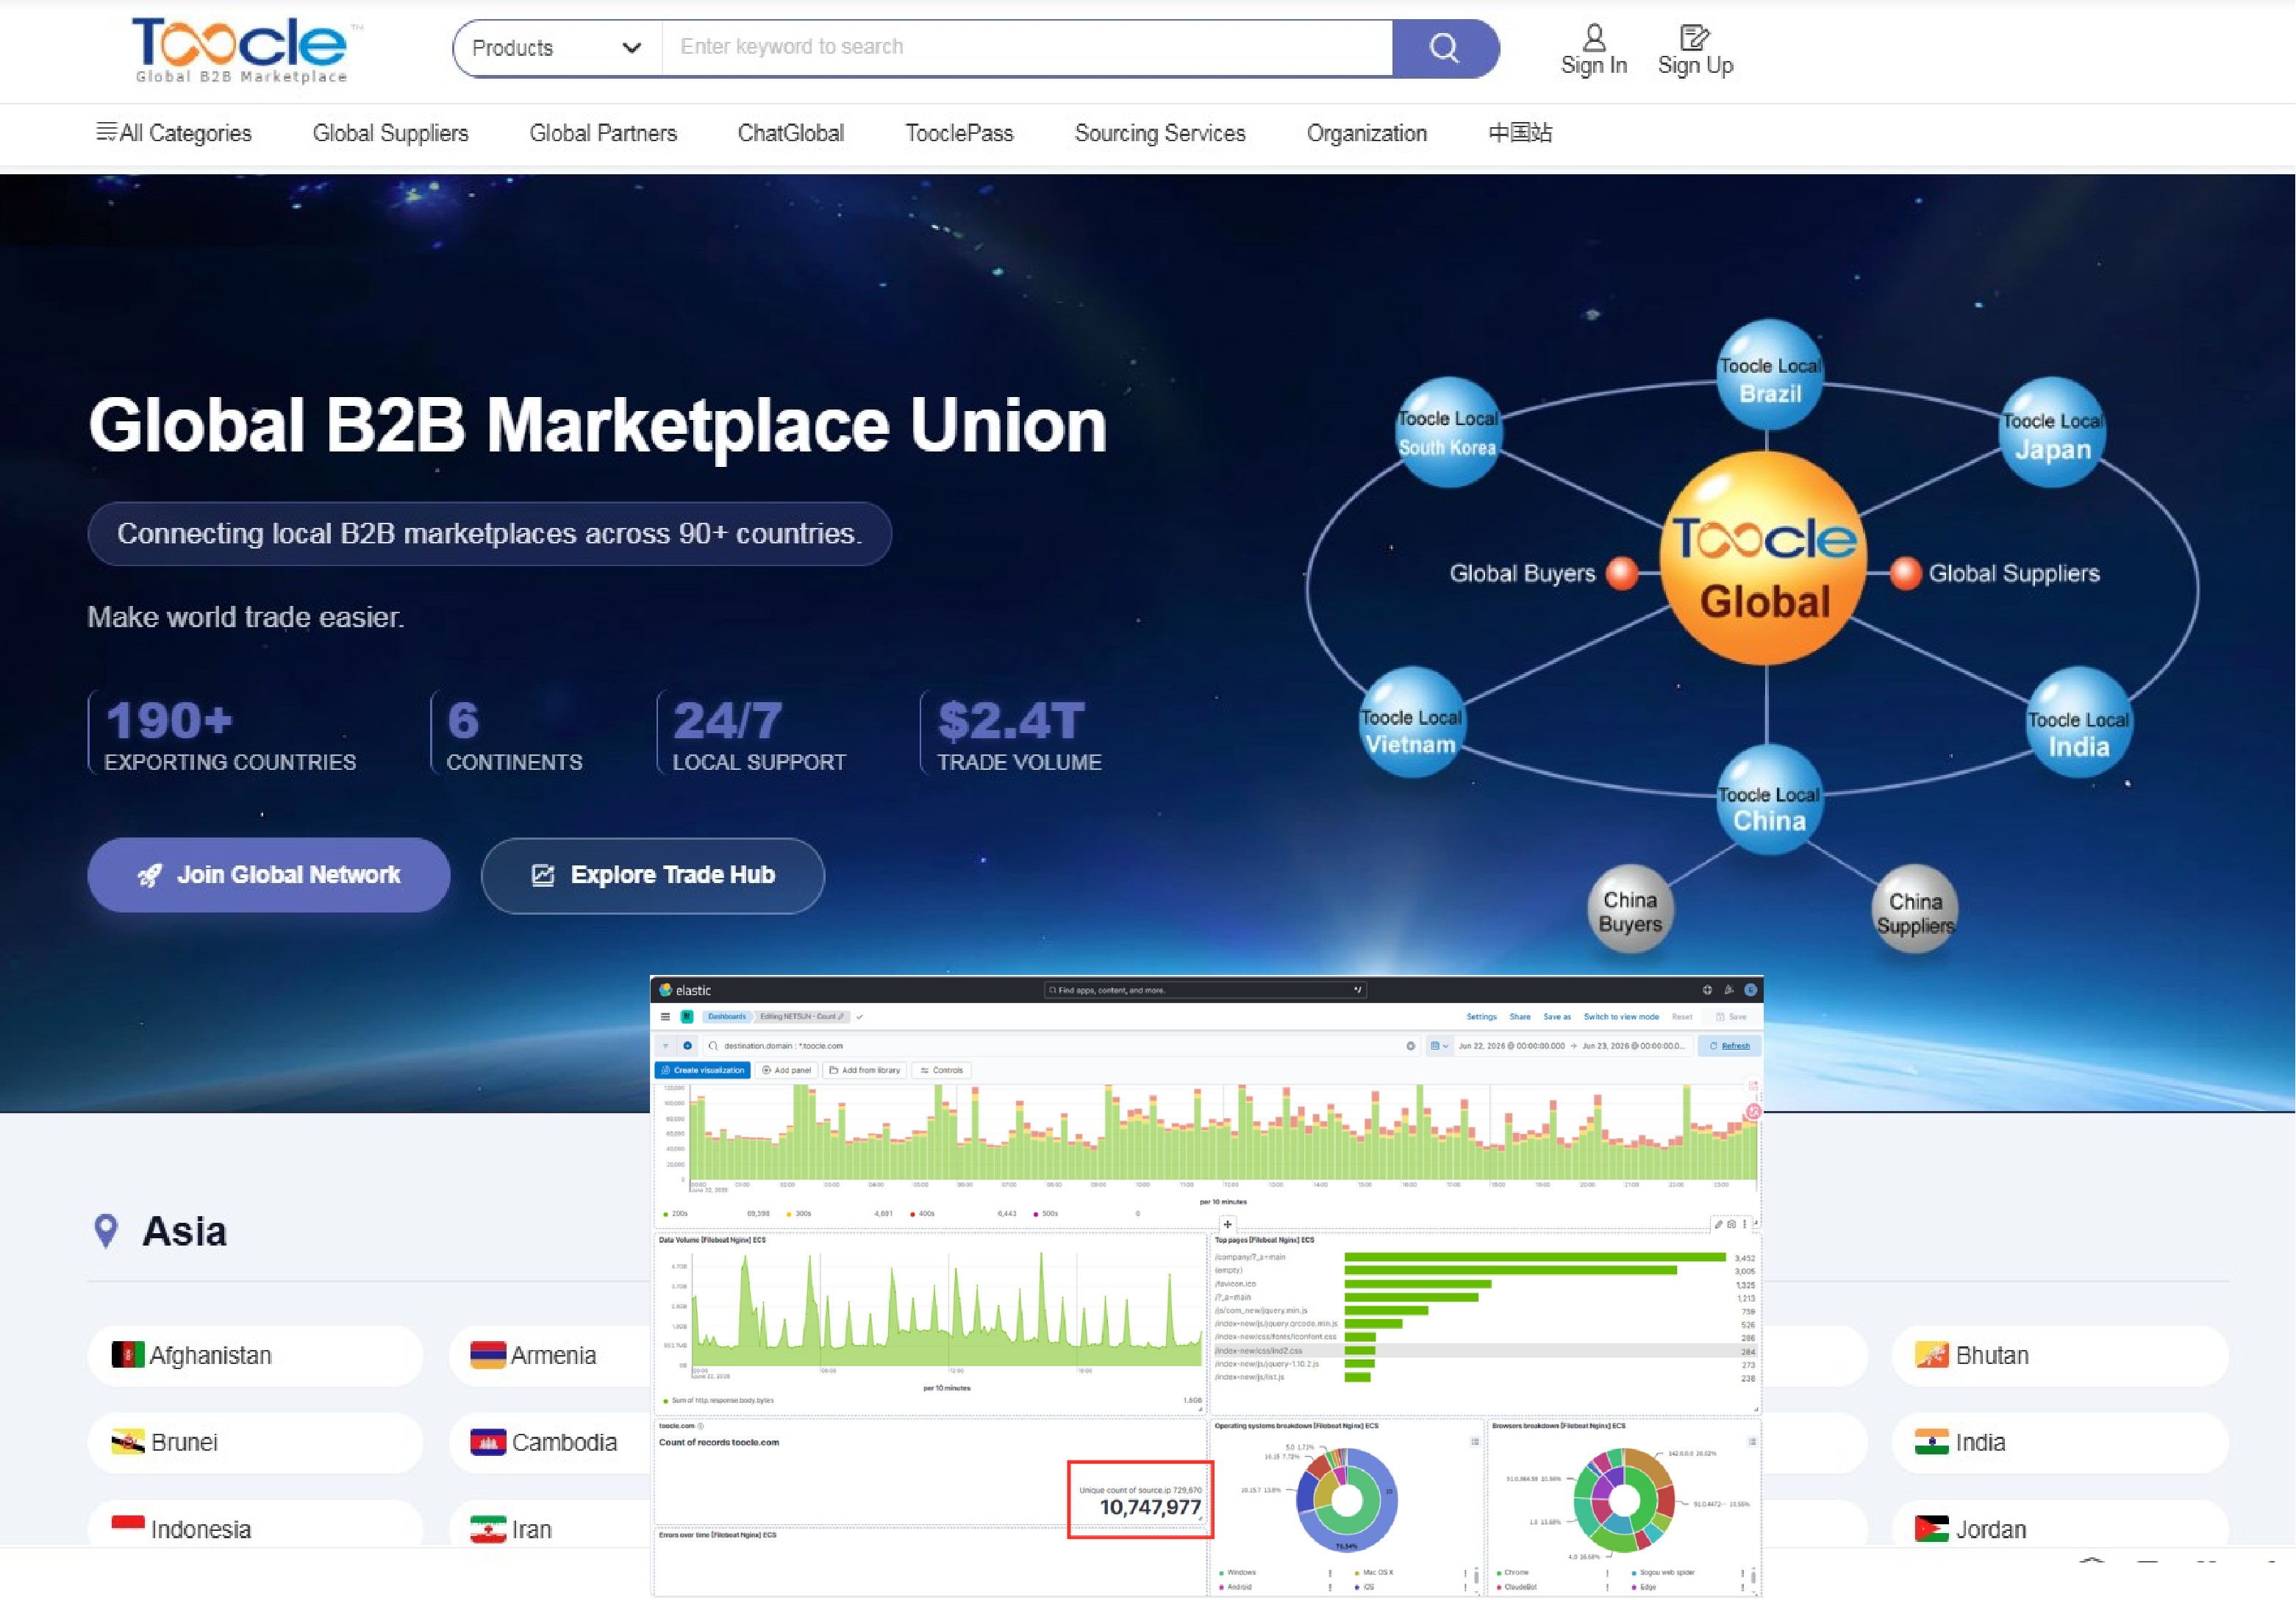The image size is (2296, 1600).
Task: Click the Toocle Local Japan bubble
Action: pos(2052,432)
